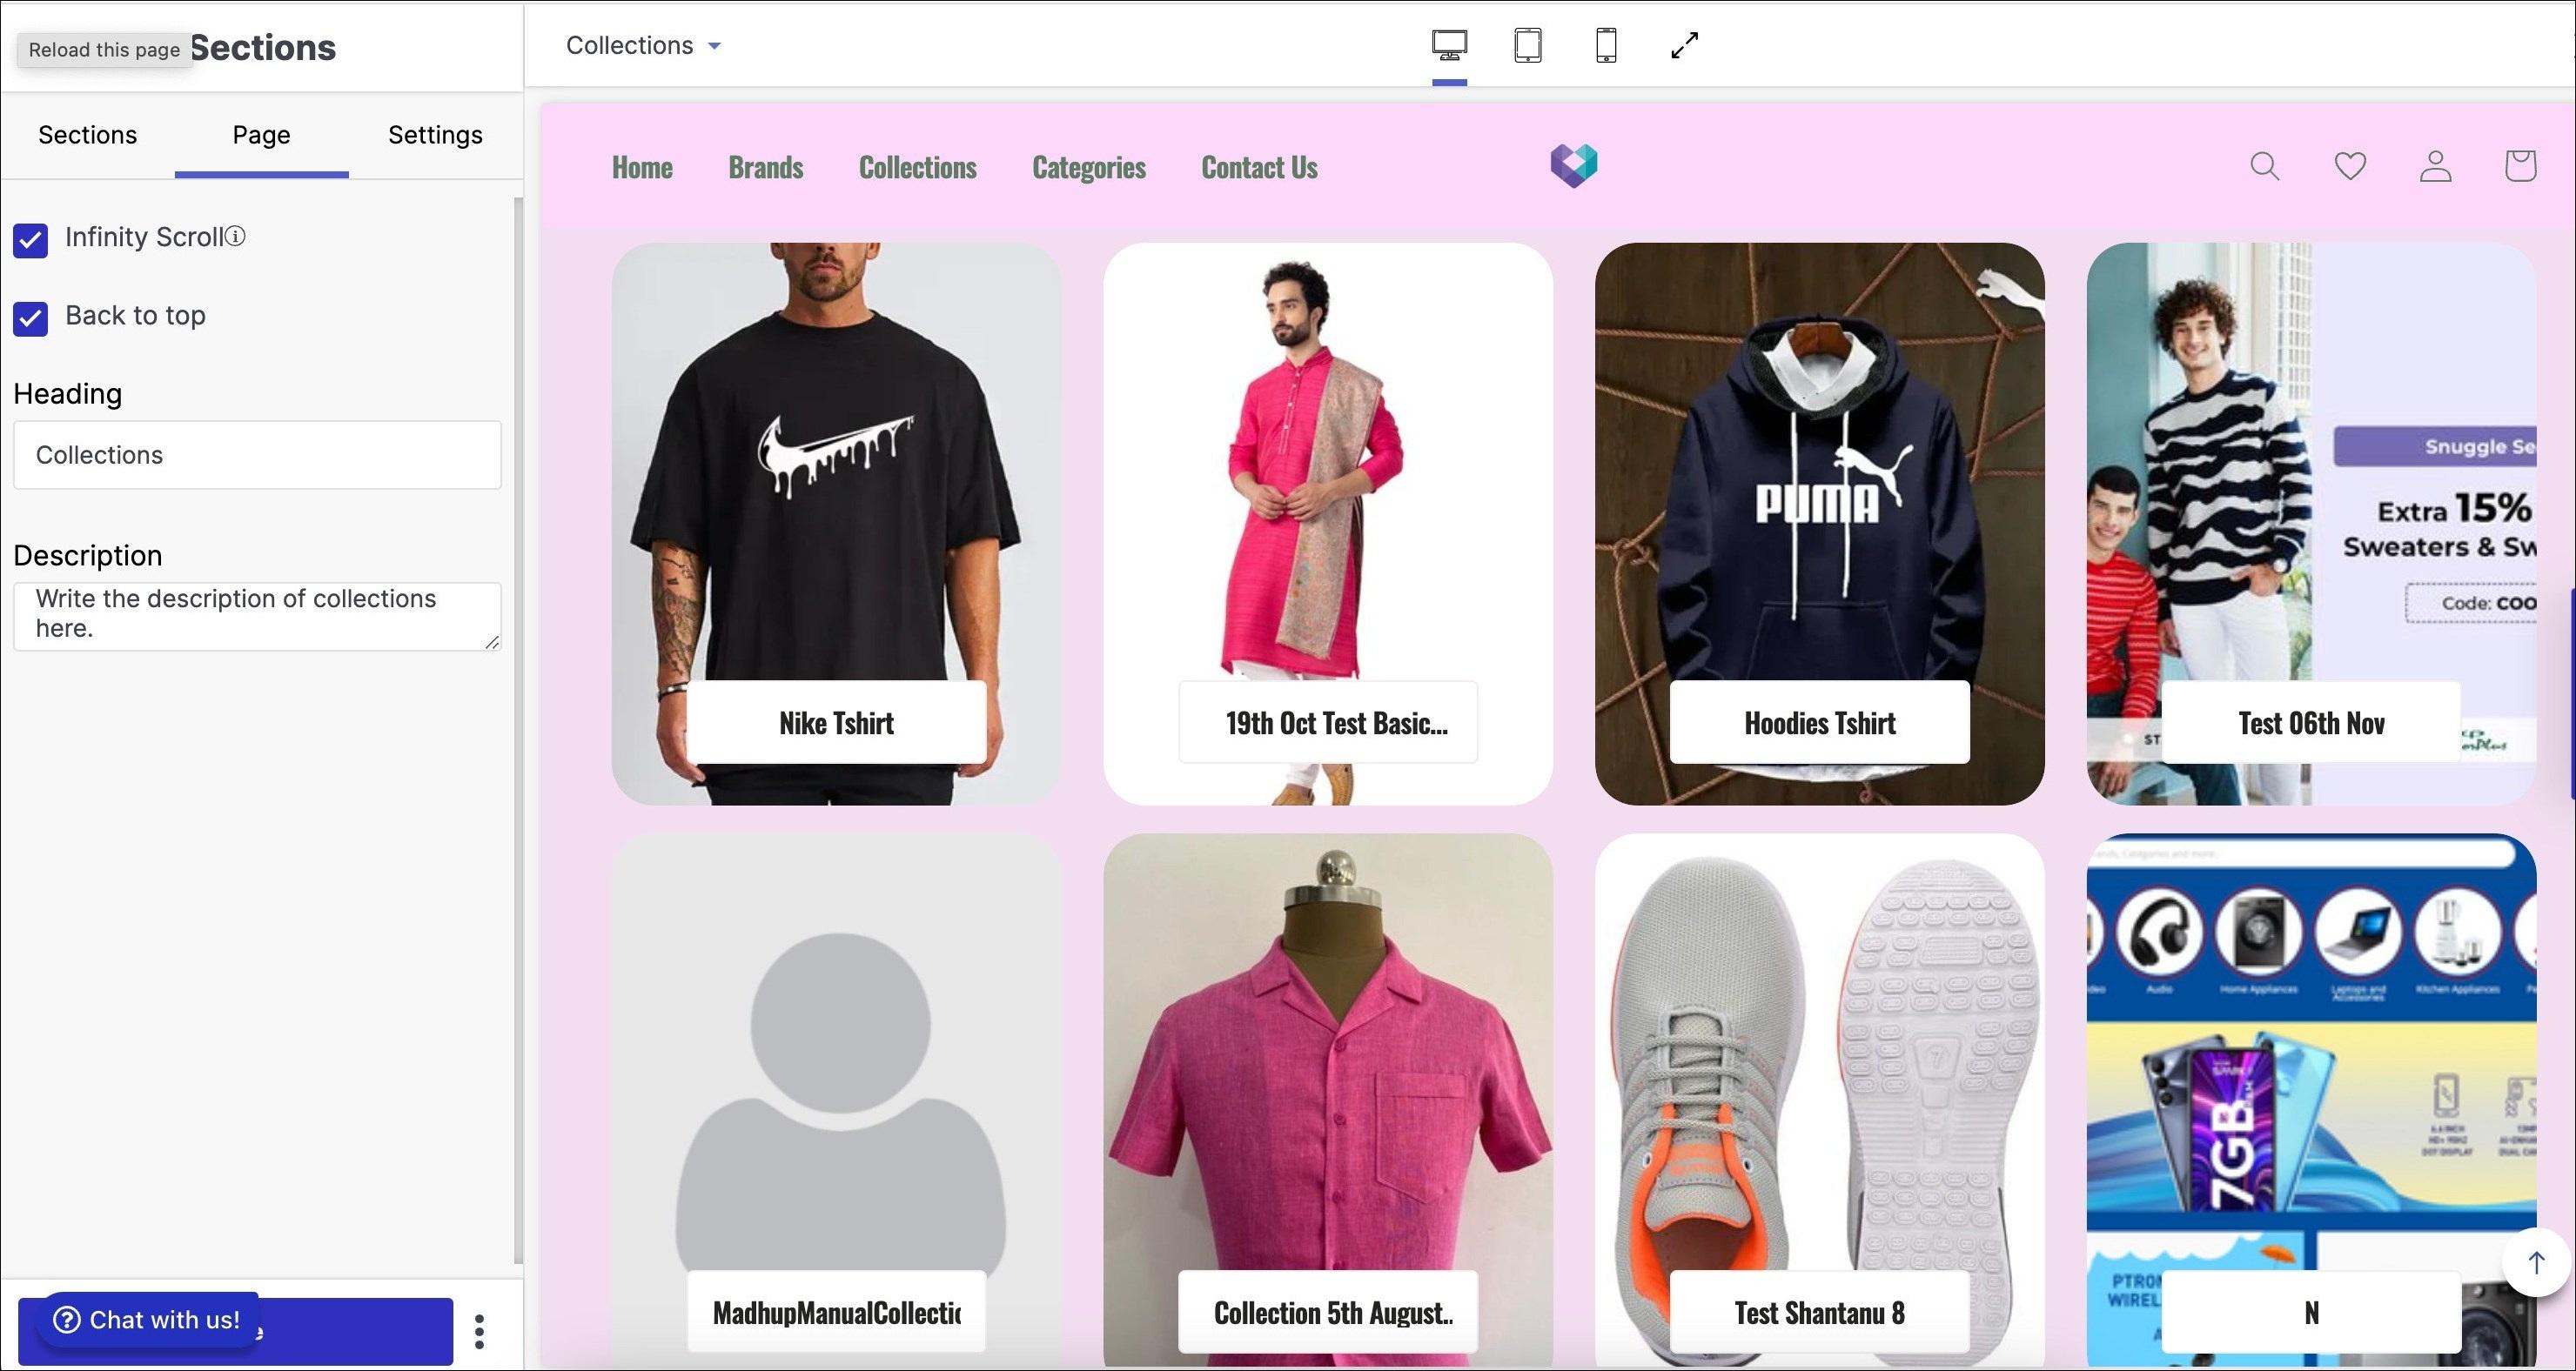Click the back-to-top arrow button
Screen dimensions: 2576x1371
pyautogui.click(x=2535, y=1262)
